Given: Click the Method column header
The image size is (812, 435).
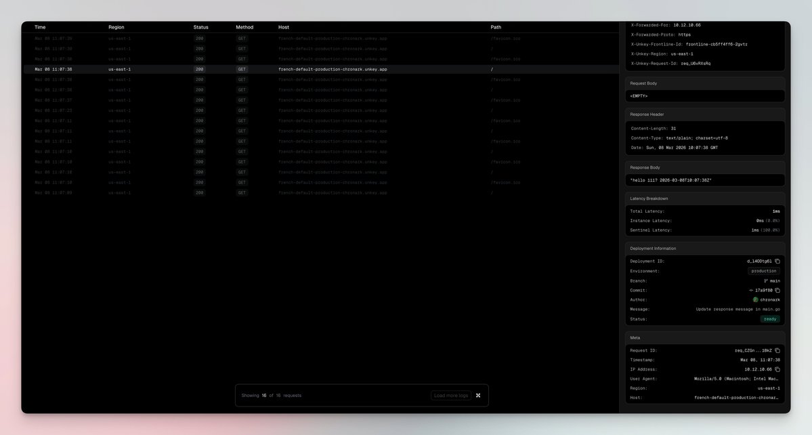Looking at the screenshot, I should point(244,28).
